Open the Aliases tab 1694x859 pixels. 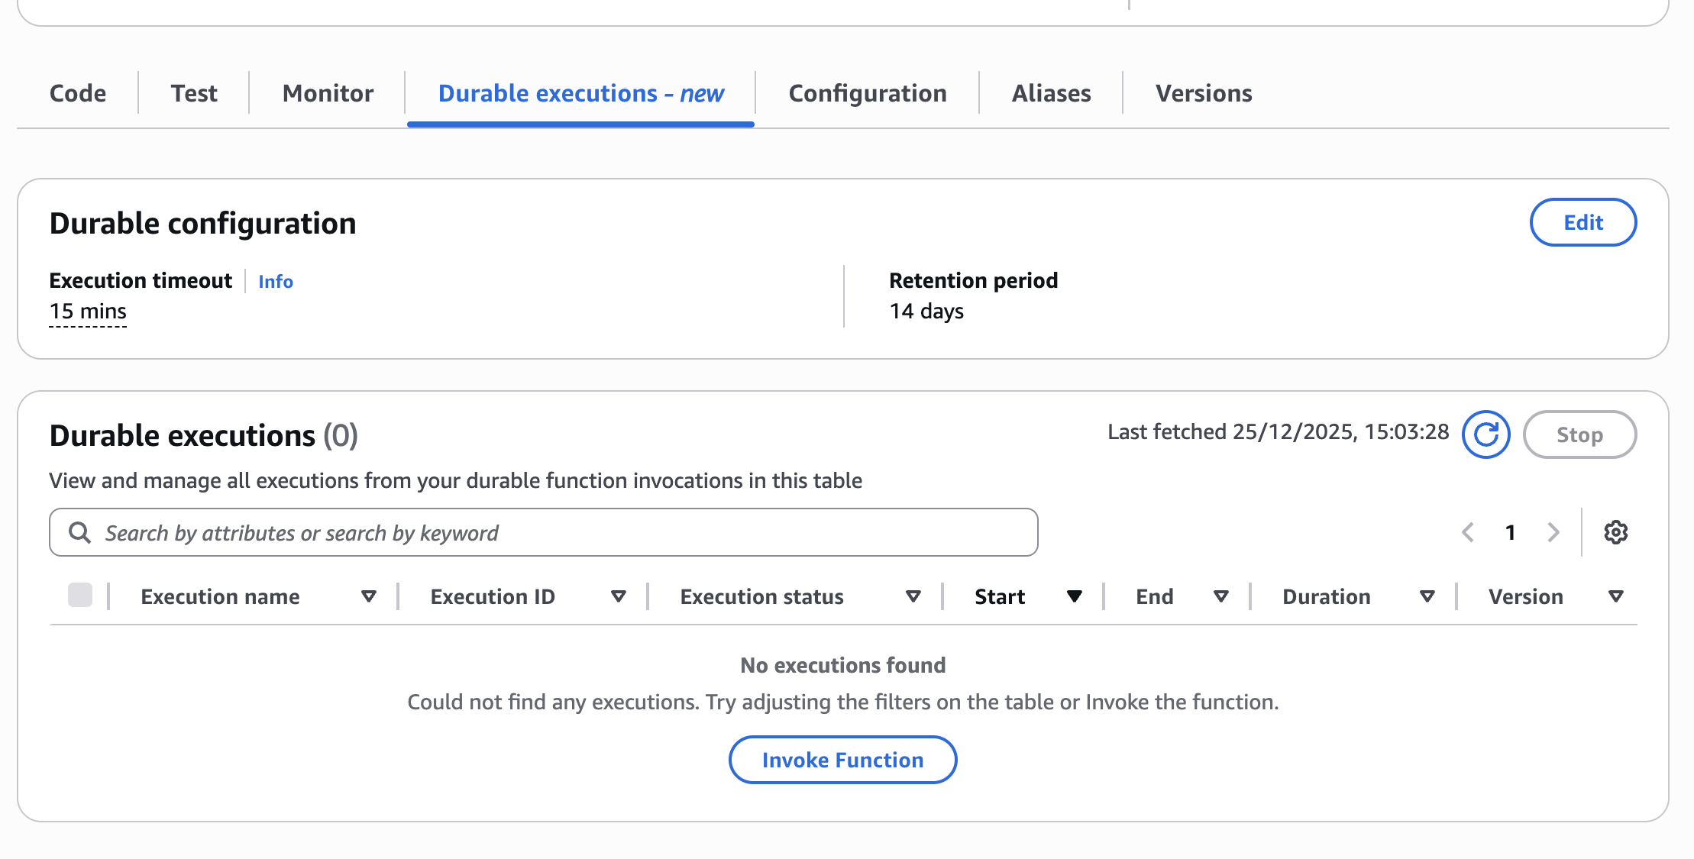(x=1051, y=92)
